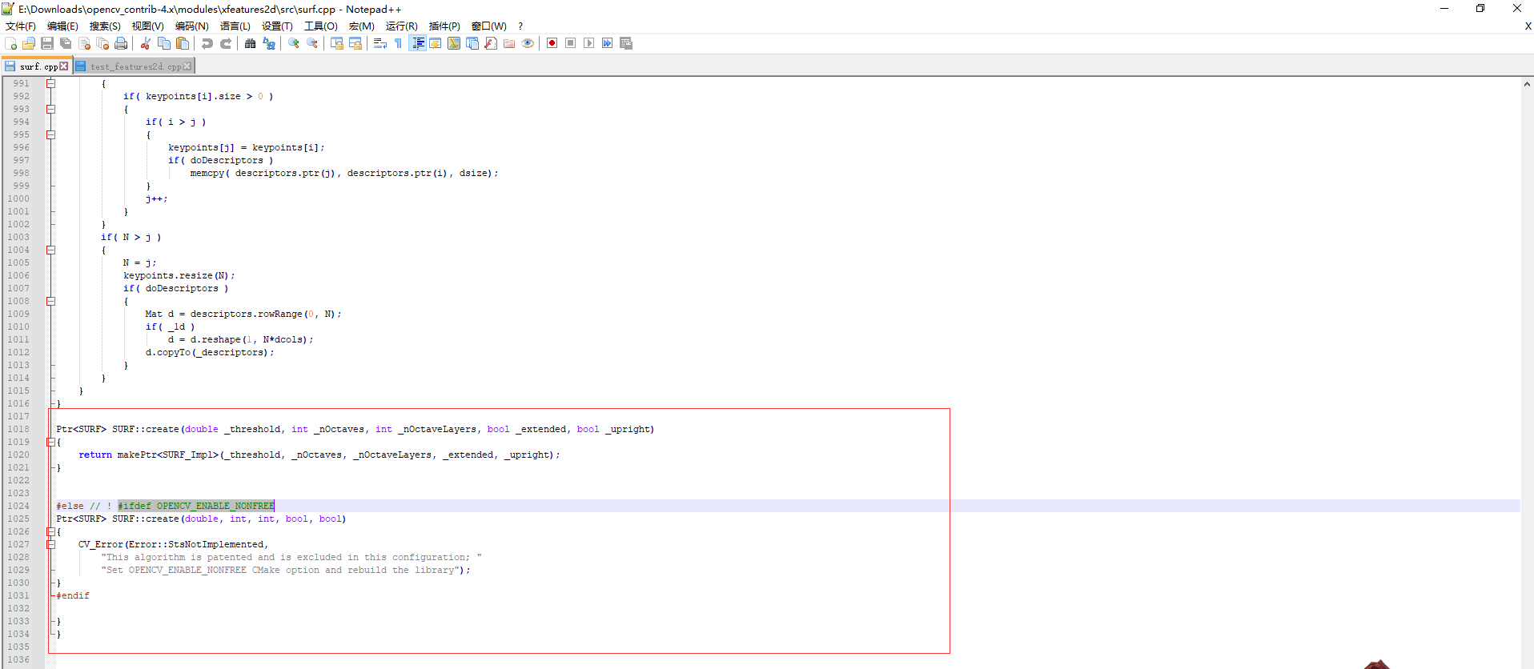Close the surf.cpp tab
The image size is (1534, 669).
click(64, 66)
